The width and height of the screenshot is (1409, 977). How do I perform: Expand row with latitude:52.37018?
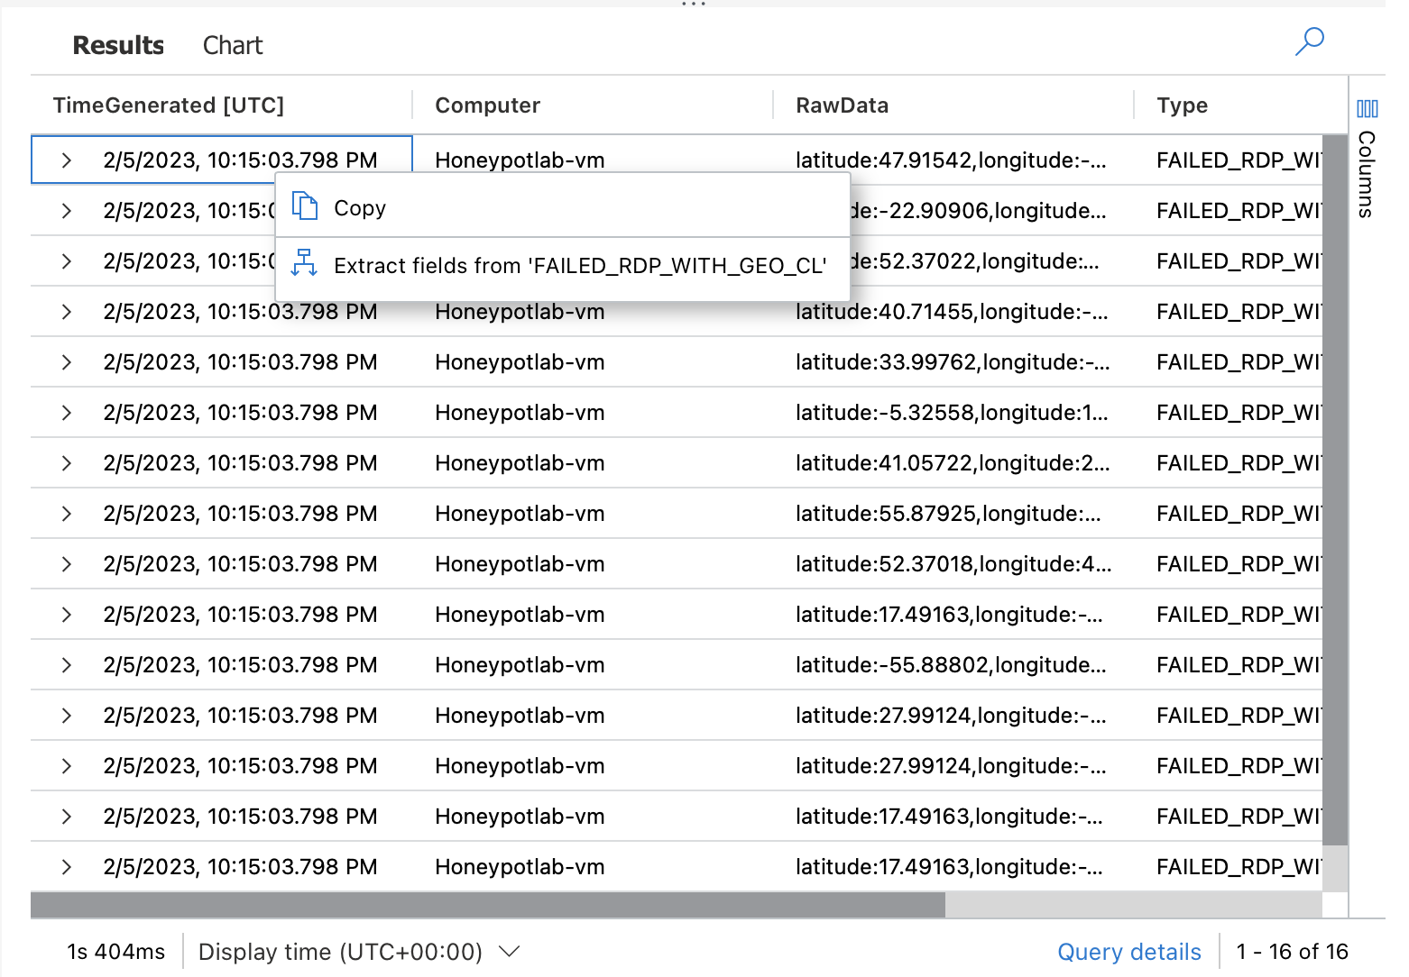pyautogui.click(x=66, y=564)
